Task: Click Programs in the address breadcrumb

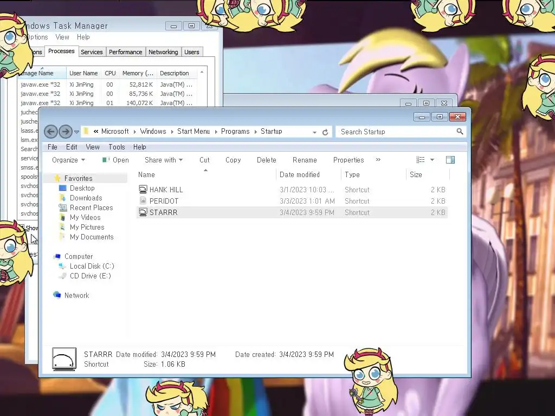Action: point(235,131)
